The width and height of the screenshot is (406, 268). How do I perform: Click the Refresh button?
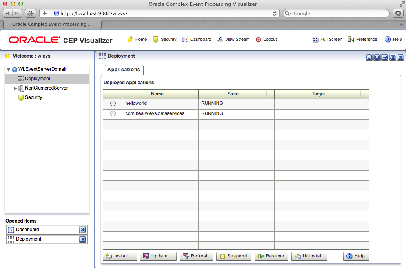point(196,256)
